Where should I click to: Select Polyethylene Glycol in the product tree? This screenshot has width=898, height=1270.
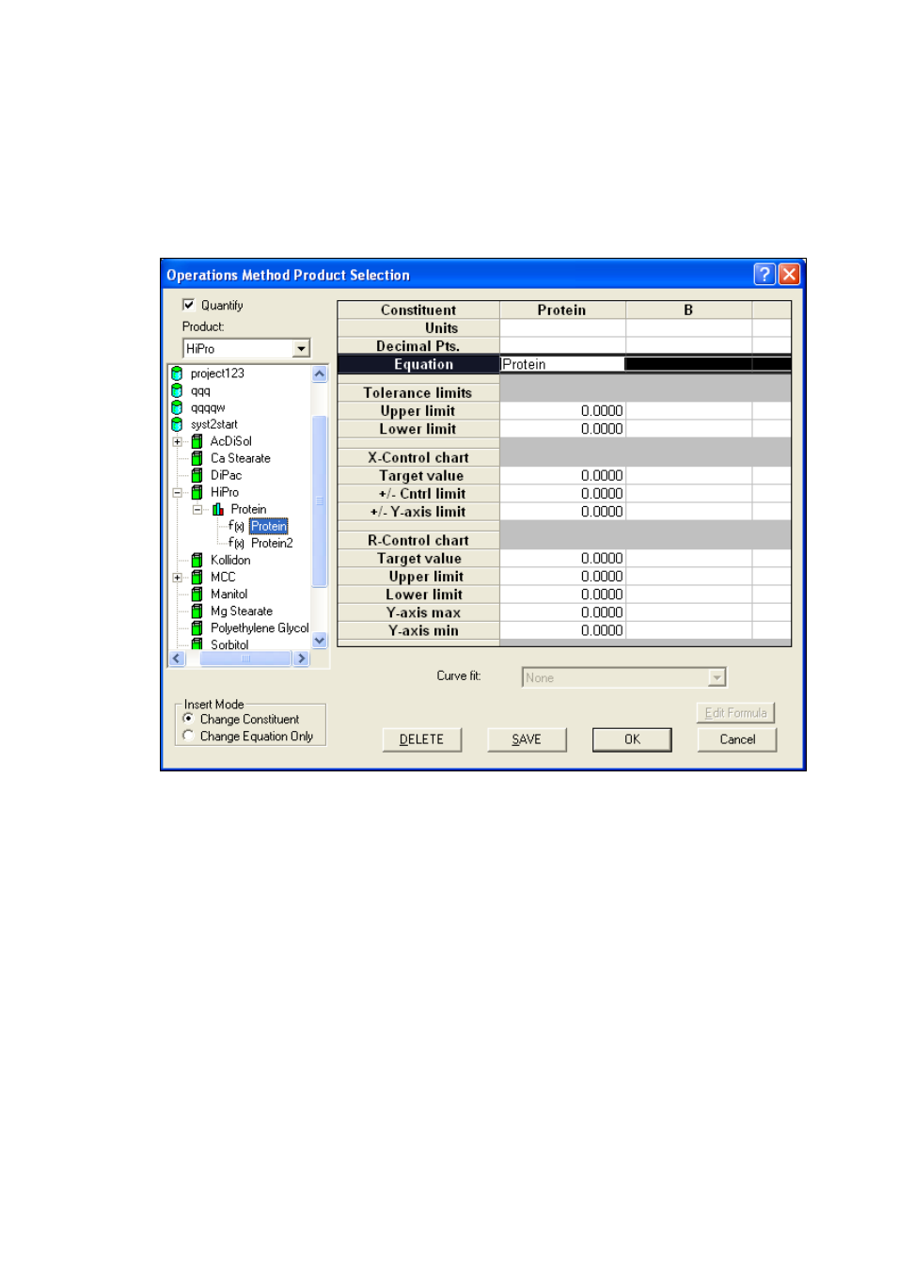pyautogui.click(x=259, y=627)
